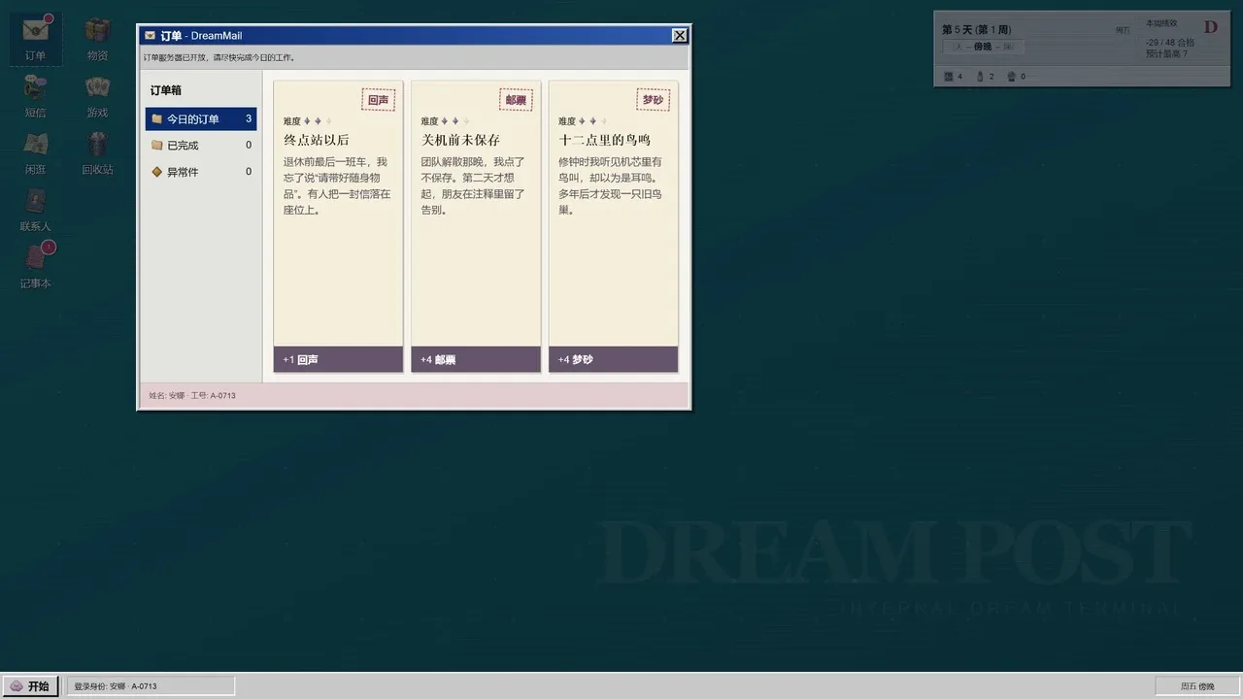1243x699 pixels.
Task: Click the 回声 stamp on first order card
Action: pyautogui.click(x=379, y=99)
